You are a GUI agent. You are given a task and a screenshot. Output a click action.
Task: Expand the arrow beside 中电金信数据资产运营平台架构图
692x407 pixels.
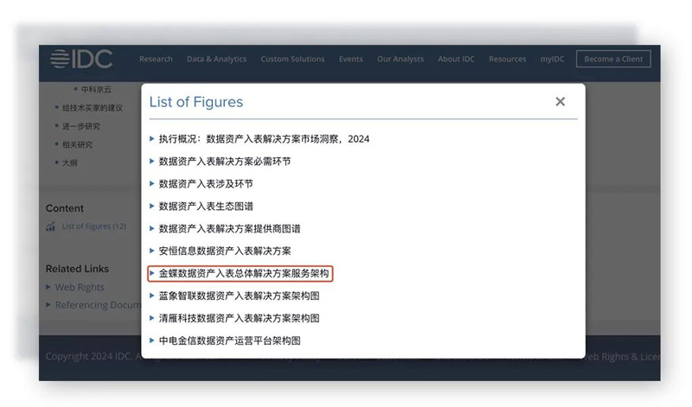[153, 340]
